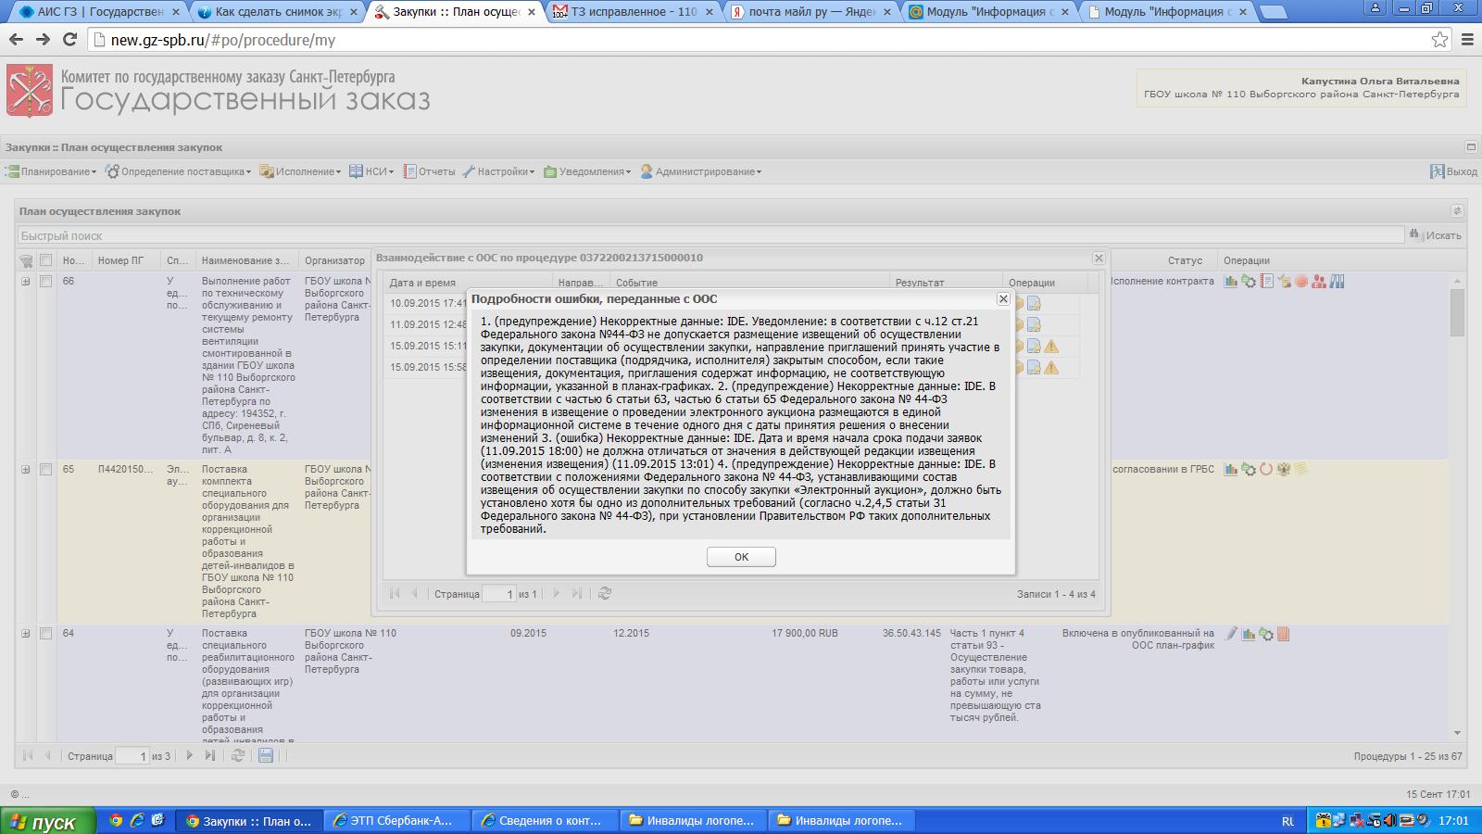
Task: Focus the Быстрый поиск search field
Action: pos(710,235)
